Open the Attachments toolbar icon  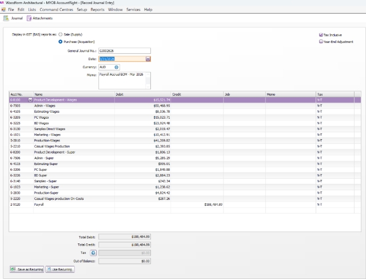coord(29,18)
